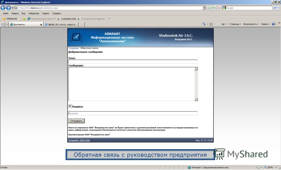
Task: Click the Google search provider icon
Action: (224, 8)
